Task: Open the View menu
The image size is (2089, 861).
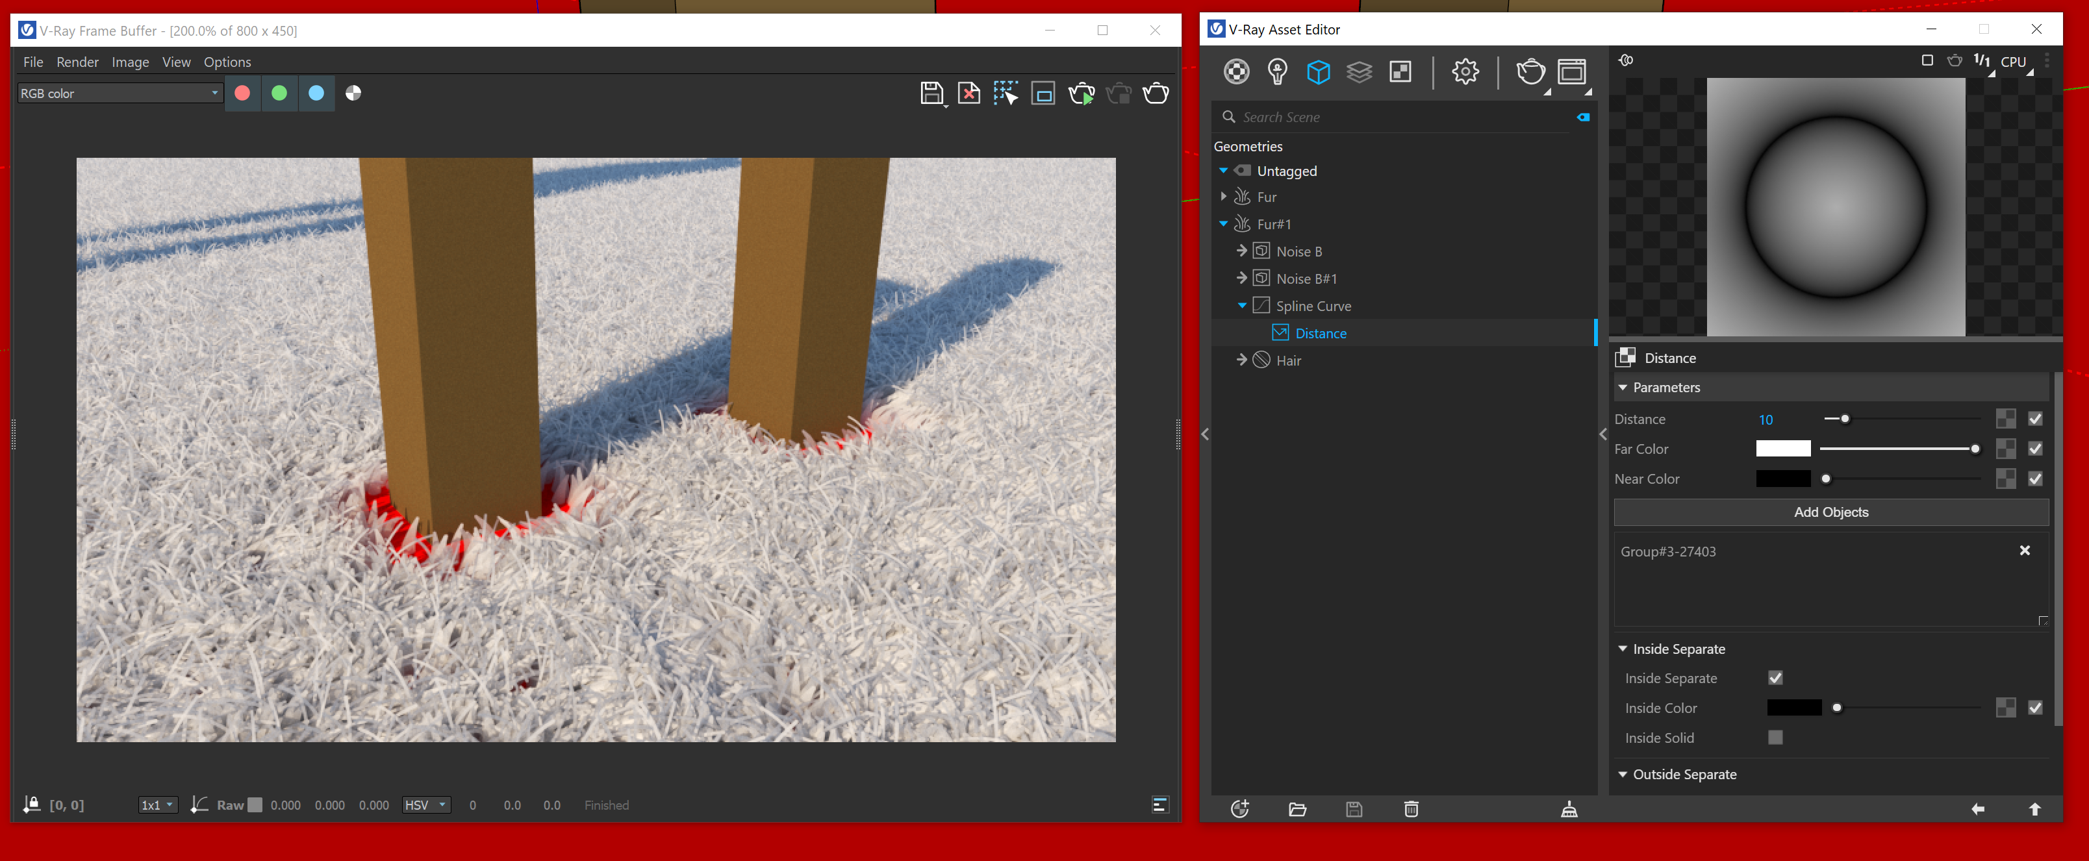Action: [x=176, y=62]
